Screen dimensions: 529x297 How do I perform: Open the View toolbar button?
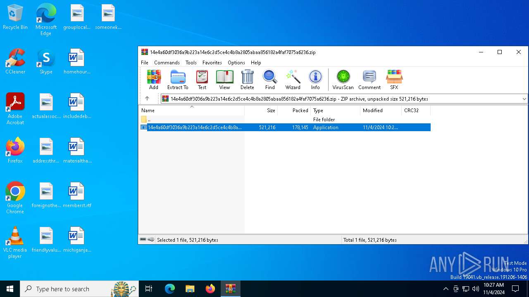point(224,80)
